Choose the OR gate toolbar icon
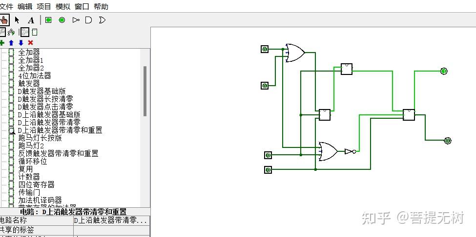This screenshot has height=237, width=476. (x=103, y=20)
